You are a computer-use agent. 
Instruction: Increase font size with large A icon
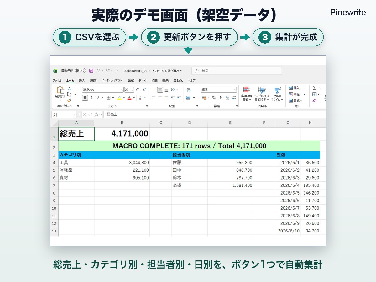pyautogui.click(x=138, y=90)
